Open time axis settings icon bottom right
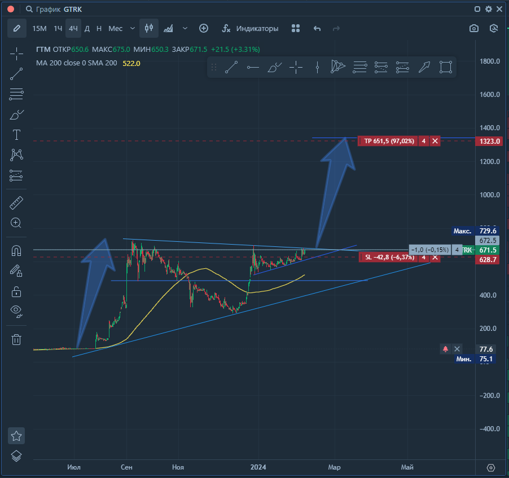This screenshot has height=478, width=509. pyautogui.click(x=491, y=468)
